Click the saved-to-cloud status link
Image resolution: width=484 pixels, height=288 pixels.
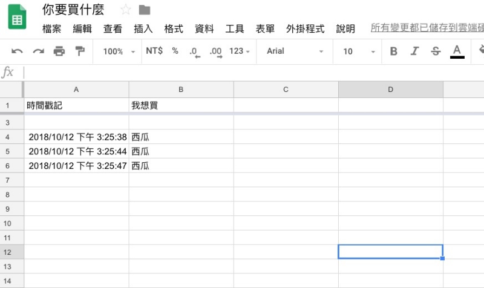427,28
